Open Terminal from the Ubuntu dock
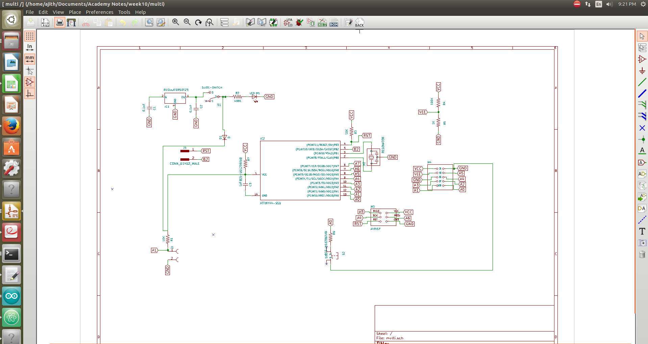Screen dimensions: 648x344 pos(11,254)
